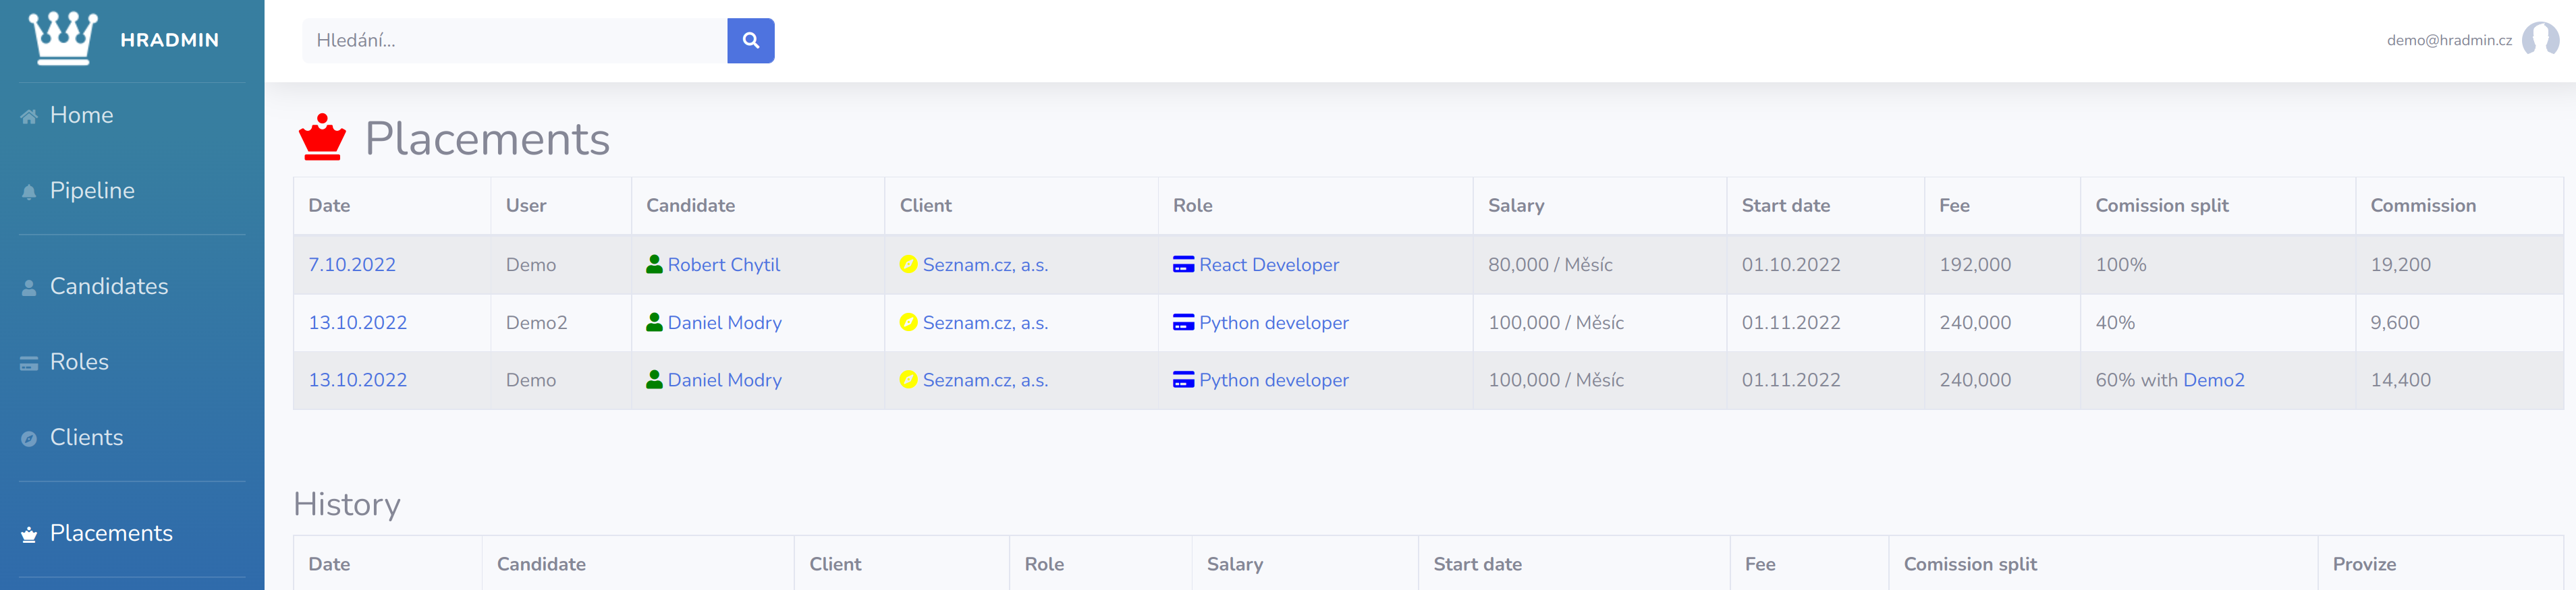Click the HRADMIN crown logo

click(x=63, y=39)
